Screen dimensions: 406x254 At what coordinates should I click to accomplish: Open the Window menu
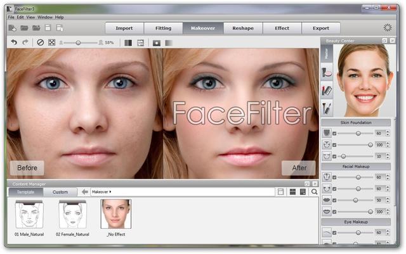(45, 17)
